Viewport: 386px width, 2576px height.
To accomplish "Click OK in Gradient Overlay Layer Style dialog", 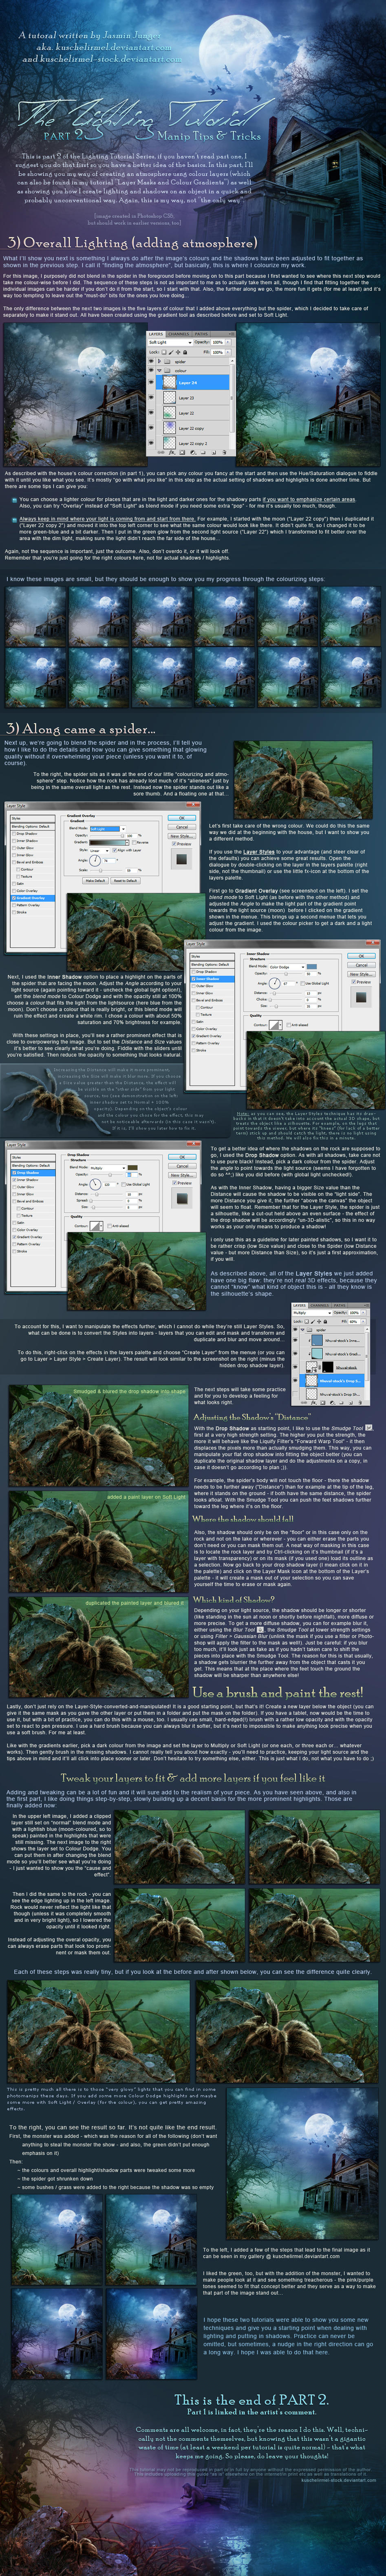I will 182,817.
